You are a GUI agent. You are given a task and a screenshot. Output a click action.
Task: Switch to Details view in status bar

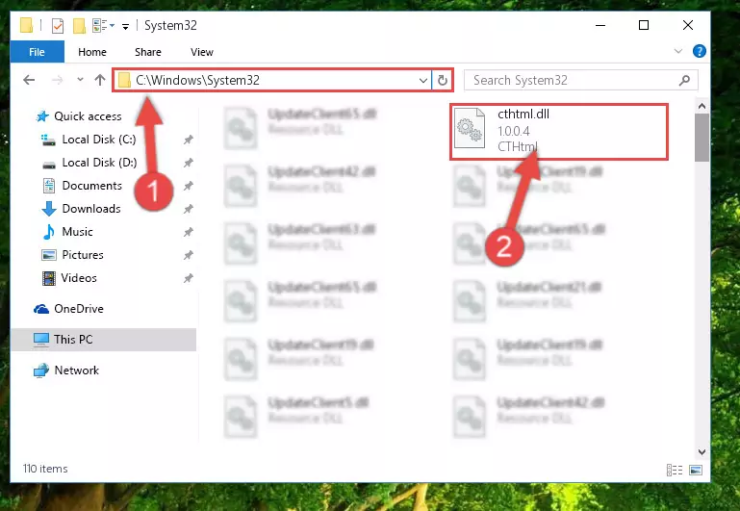[x=675, y=470]
